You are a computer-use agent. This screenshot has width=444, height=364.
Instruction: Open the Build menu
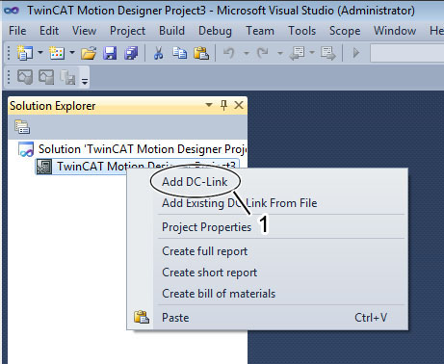point(171,31)
